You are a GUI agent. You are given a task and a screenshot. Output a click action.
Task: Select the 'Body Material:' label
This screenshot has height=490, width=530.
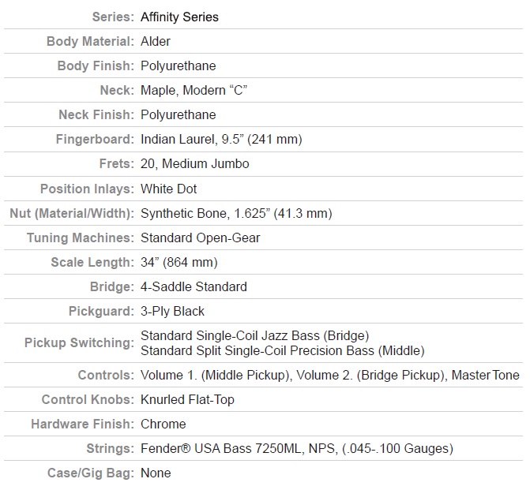[90, 41]
